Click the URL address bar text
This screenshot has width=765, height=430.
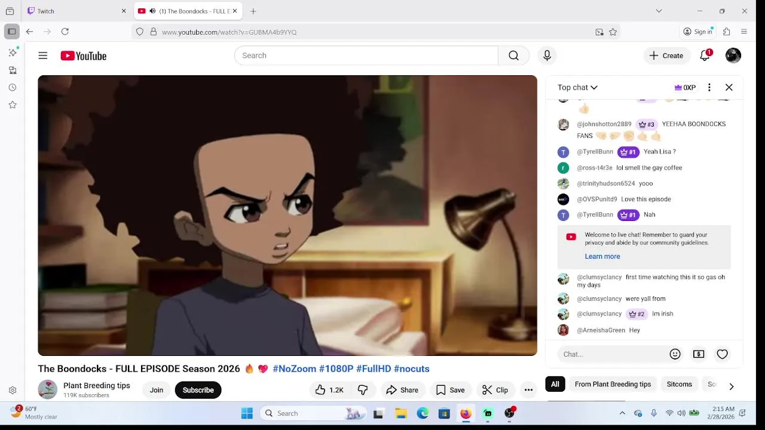point(229,32)
